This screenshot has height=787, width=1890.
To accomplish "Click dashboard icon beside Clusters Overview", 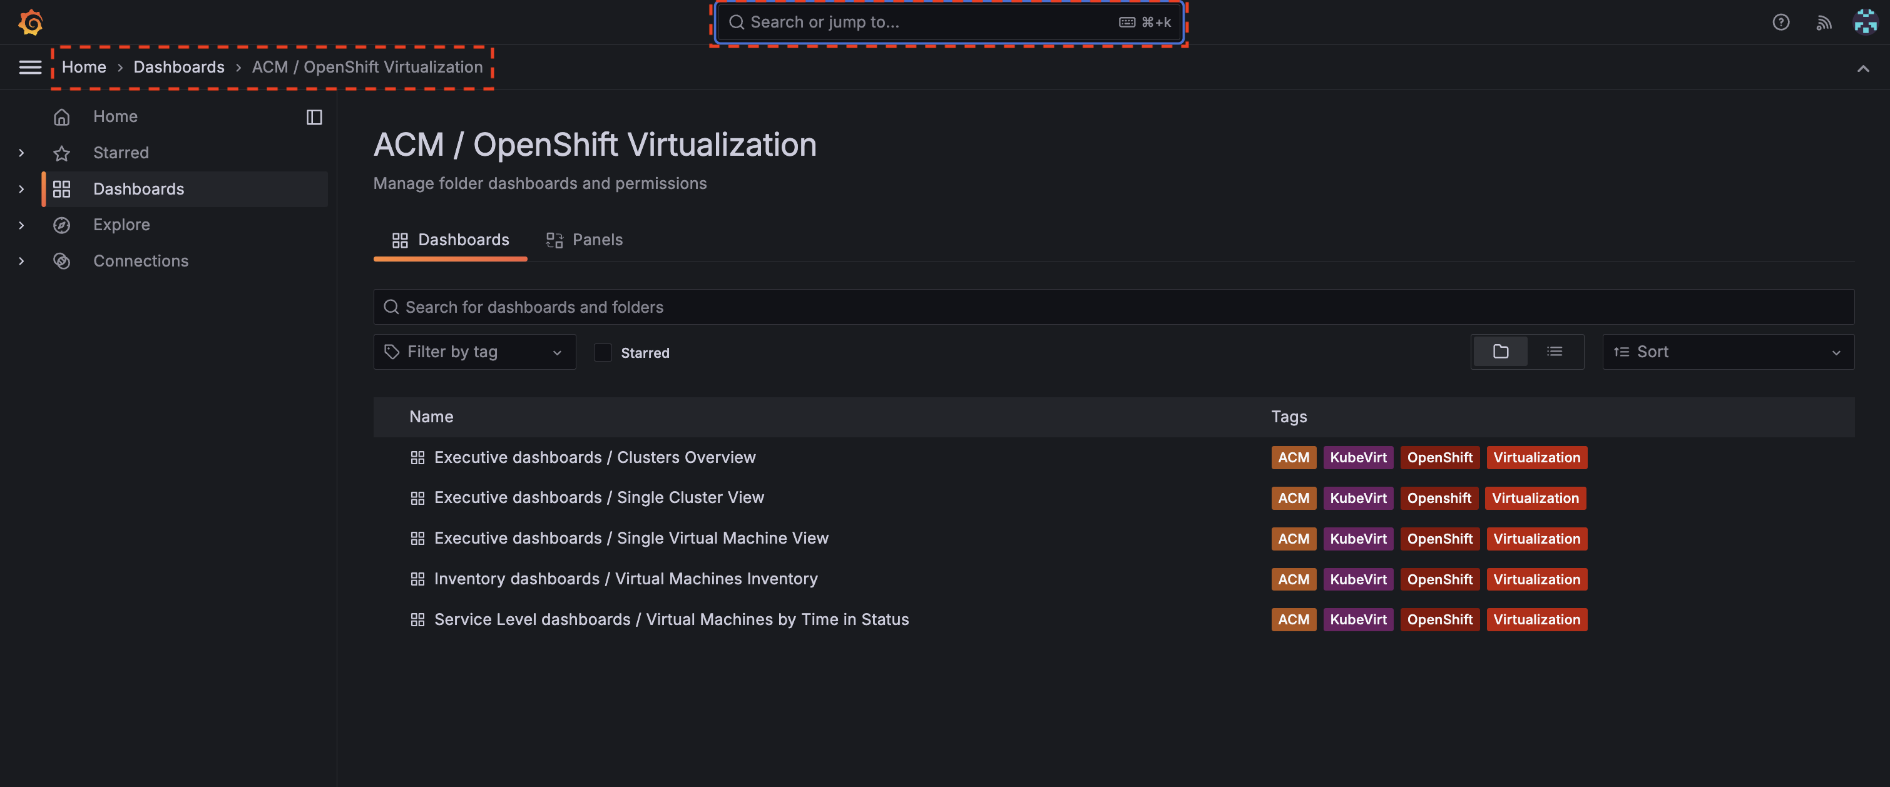I will (x=417, y=458).
